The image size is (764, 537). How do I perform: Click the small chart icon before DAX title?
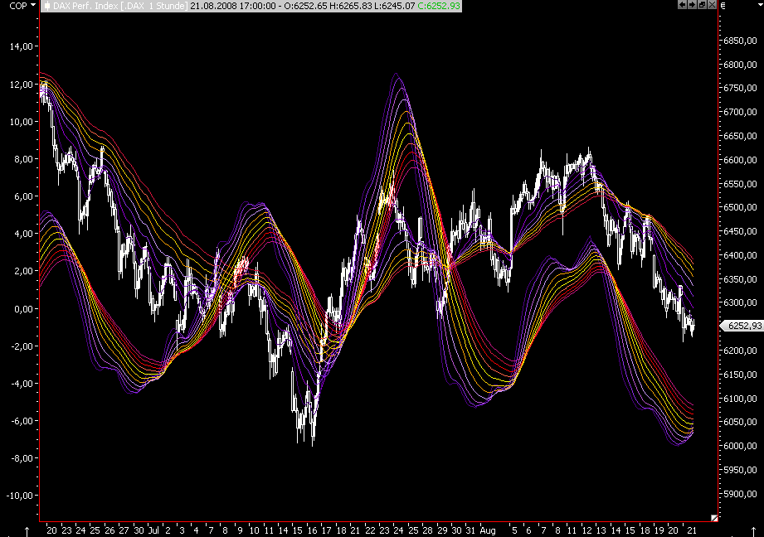(x=46, y=6)
